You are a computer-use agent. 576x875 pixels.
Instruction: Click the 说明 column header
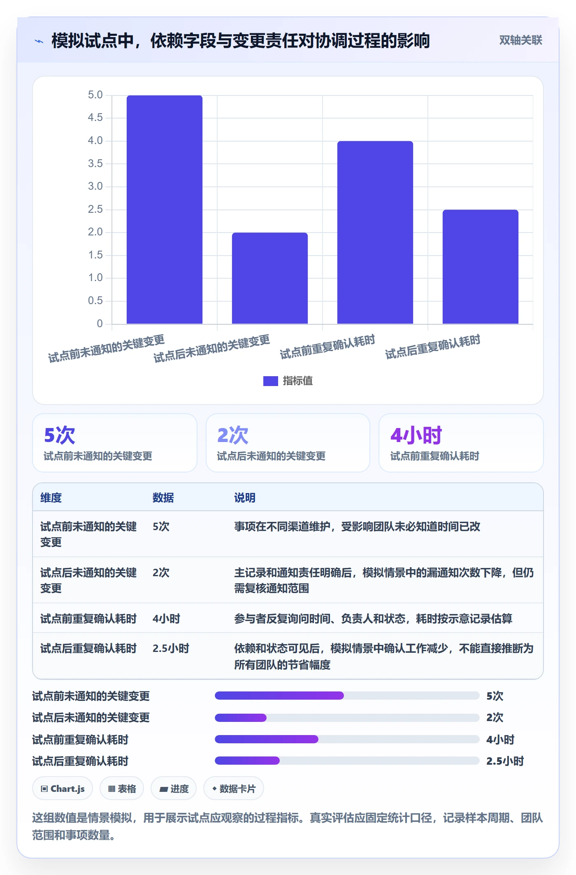point(245,498)
